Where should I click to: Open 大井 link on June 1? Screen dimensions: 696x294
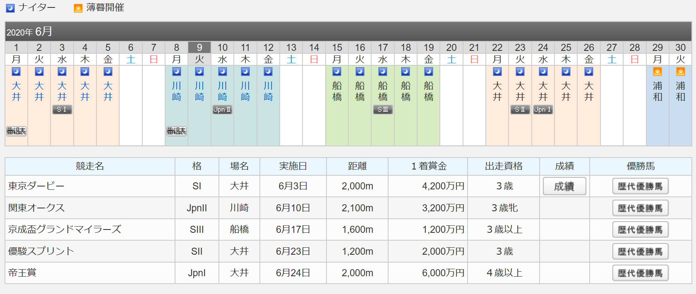[x=16, y=91]
